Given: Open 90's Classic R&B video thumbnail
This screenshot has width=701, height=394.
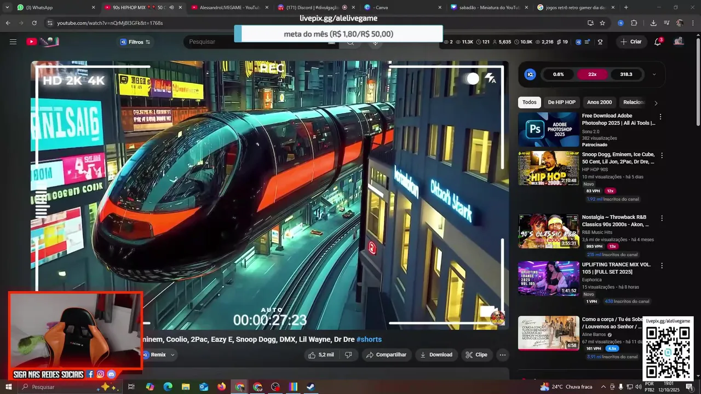Looking at the screenshot, I should [x=548, y=231].
